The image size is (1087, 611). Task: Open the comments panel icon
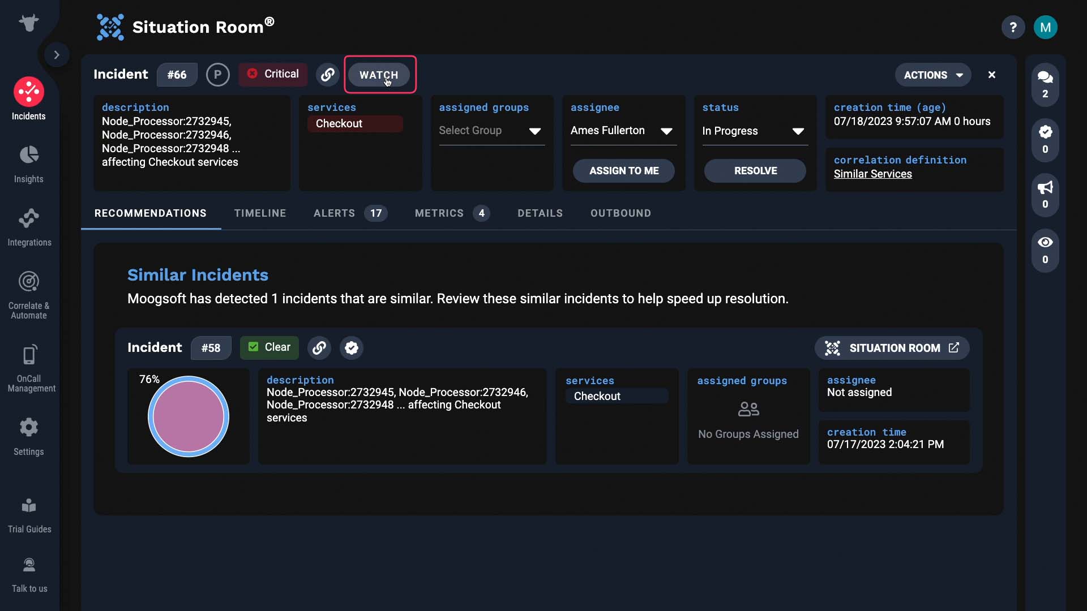pyautogui.click(x=1045, y=85)
